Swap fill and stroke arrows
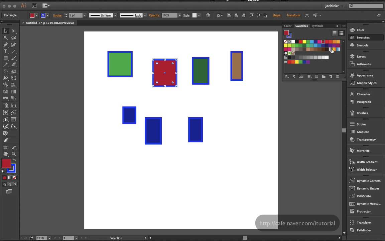The height and width of the screenshot is (241, 385). tap(14, 160)
